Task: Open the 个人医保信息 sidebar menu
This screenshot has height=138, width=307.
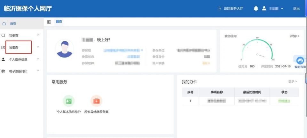Action: click(21, 59)
